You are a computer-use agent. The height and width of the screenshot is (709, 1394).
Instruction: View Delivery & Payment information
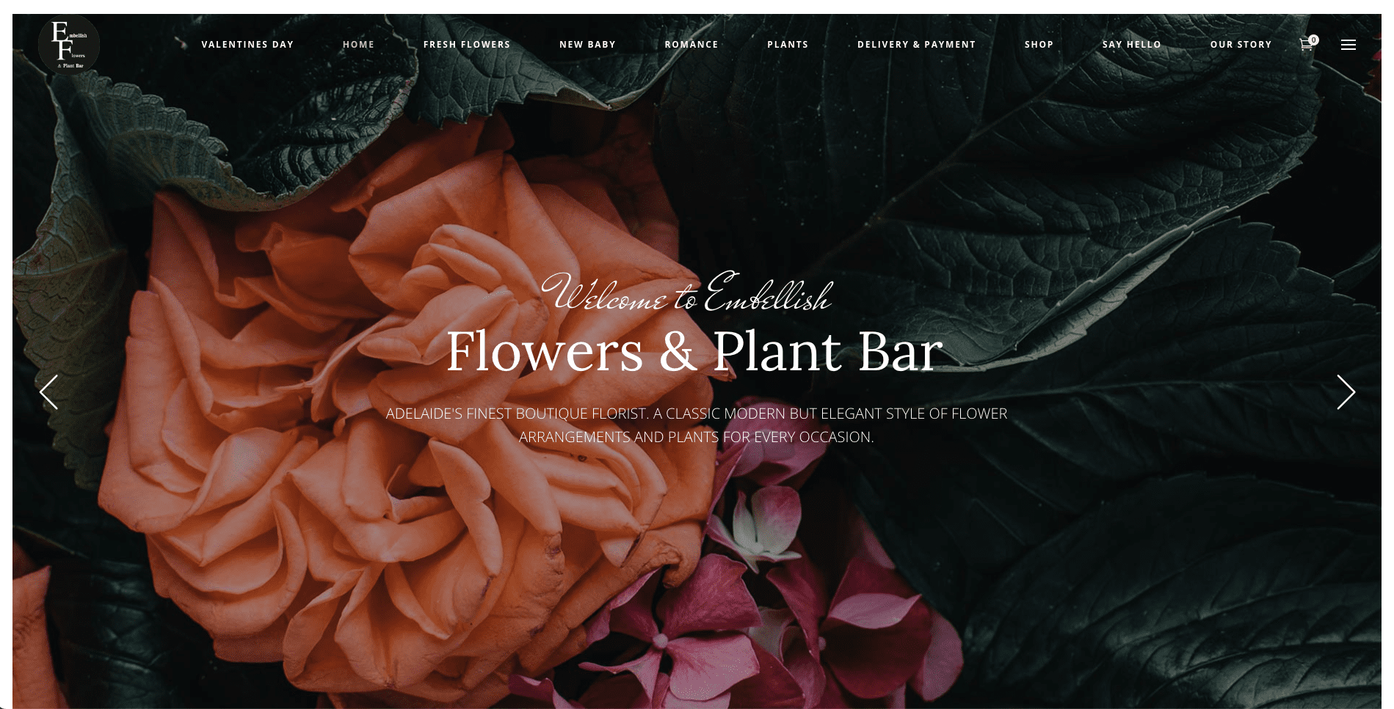coord(917,45)
